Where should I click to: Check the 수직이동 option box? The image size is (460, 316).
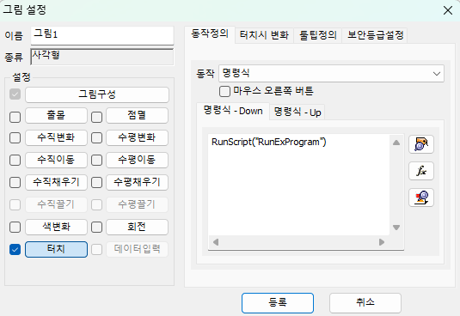pos(15,161)
